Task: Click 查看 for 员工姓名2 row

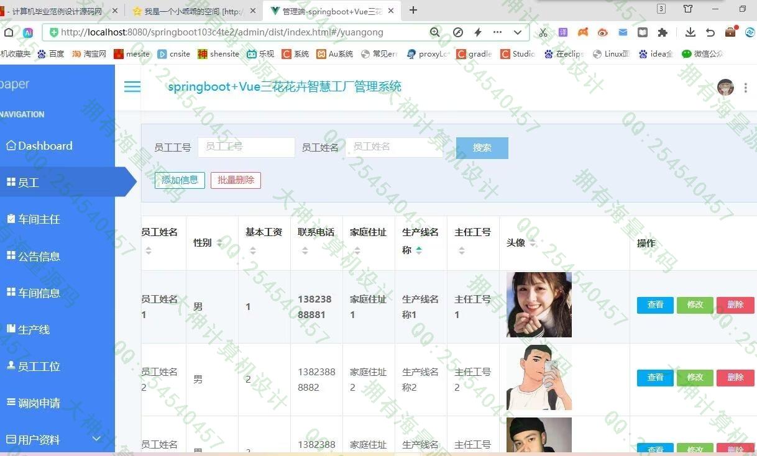Action: 655,378
